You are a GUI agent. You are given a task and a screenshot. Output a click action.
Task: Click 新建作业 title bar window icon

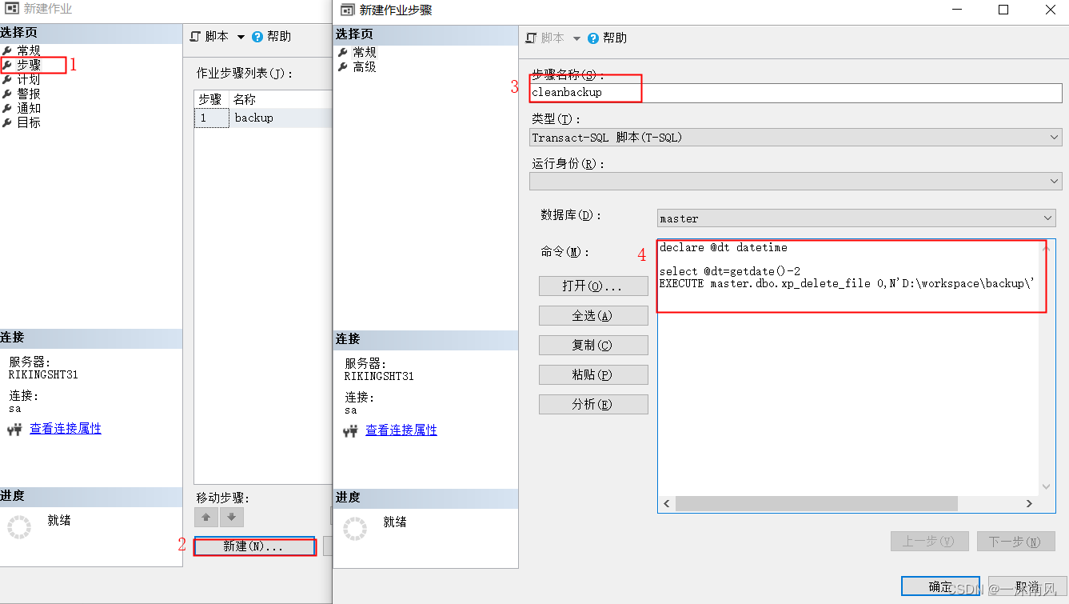click(x=11, y=9)
